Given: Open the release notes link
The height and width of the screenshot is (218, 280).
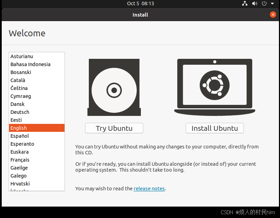Looking at the screenshot, I should tap(149, 189).
